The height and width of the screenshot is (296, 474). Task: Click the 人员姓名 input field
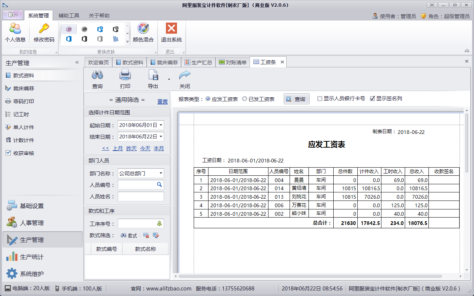[x=141, y=196]
